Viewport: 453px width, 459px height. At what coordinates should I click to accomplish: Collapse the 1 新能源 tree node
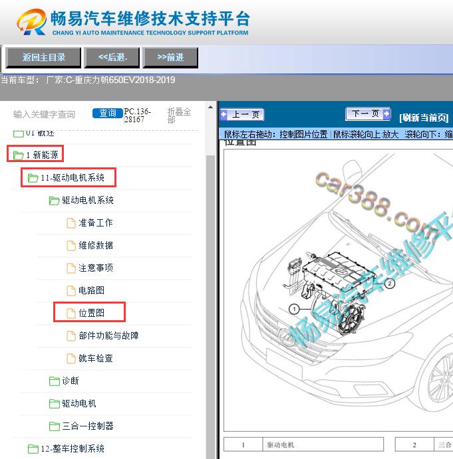(x=42, y=155)
